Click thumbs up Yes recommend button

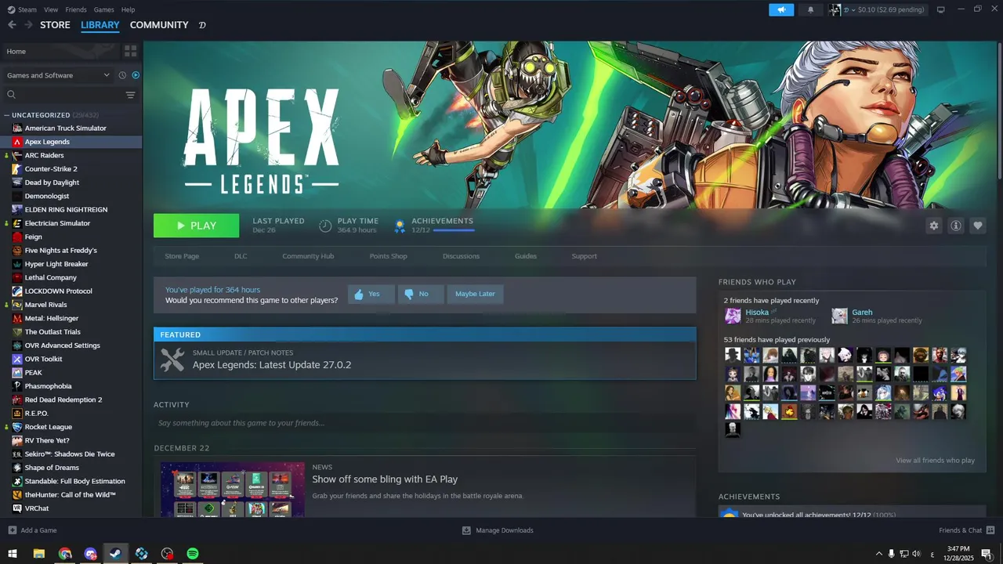[371, 295]
